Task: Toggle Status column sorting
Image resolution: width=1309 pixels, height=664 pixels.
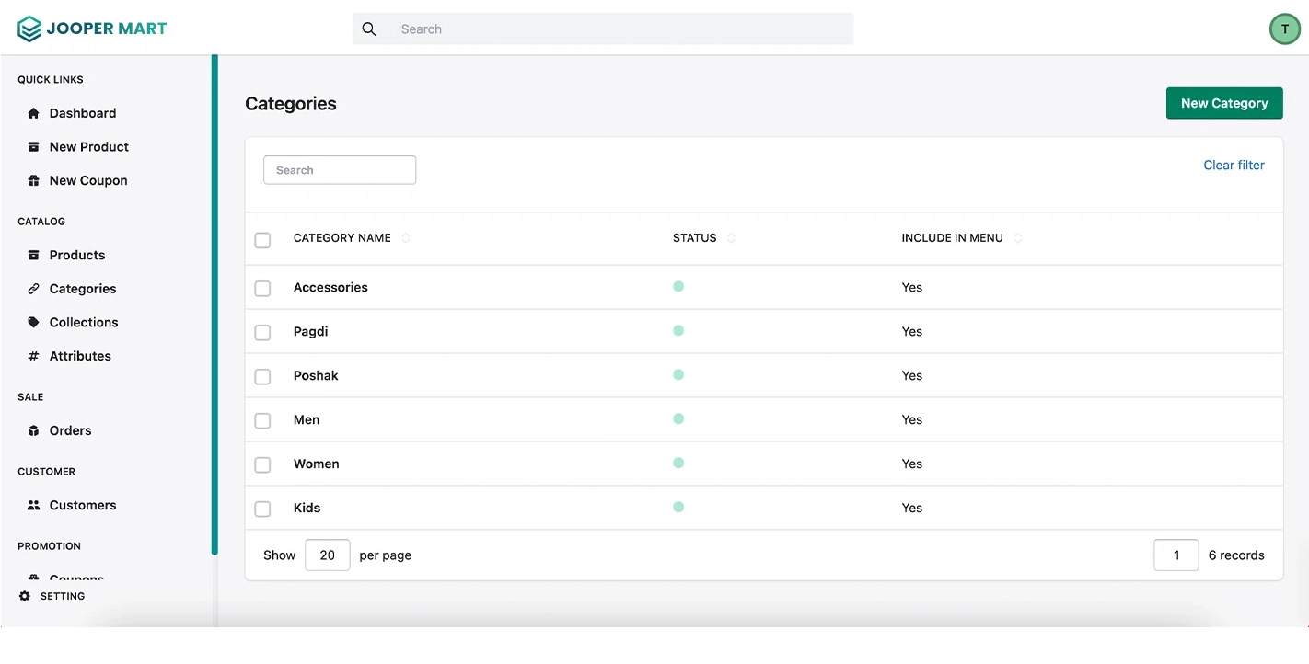Action: click(x=732, y=237)
